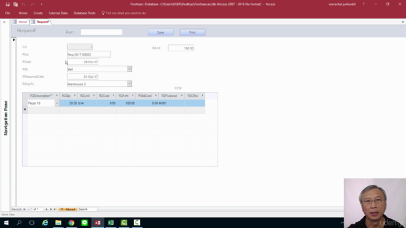Open File Explorer from taskbar

pos(58,222)
